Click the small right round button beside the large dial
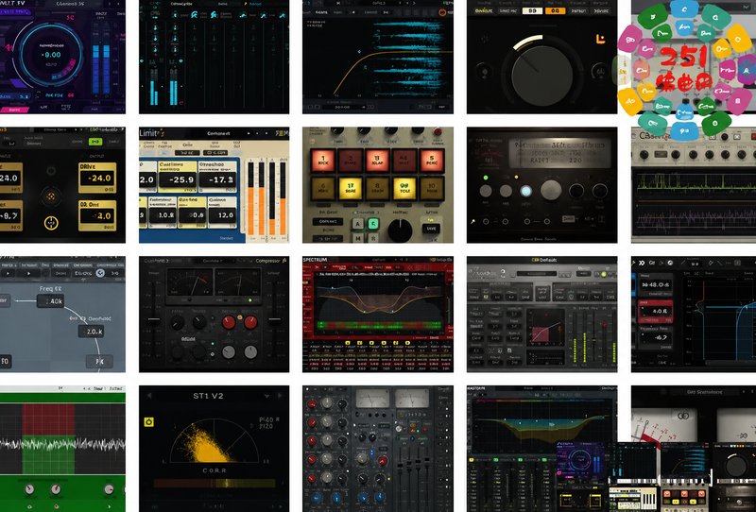 (x=599, y=73)
